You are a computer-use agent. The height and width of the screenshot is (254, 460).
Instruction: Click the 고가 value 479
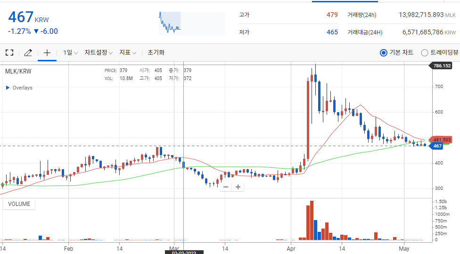(x=332, y=15)
